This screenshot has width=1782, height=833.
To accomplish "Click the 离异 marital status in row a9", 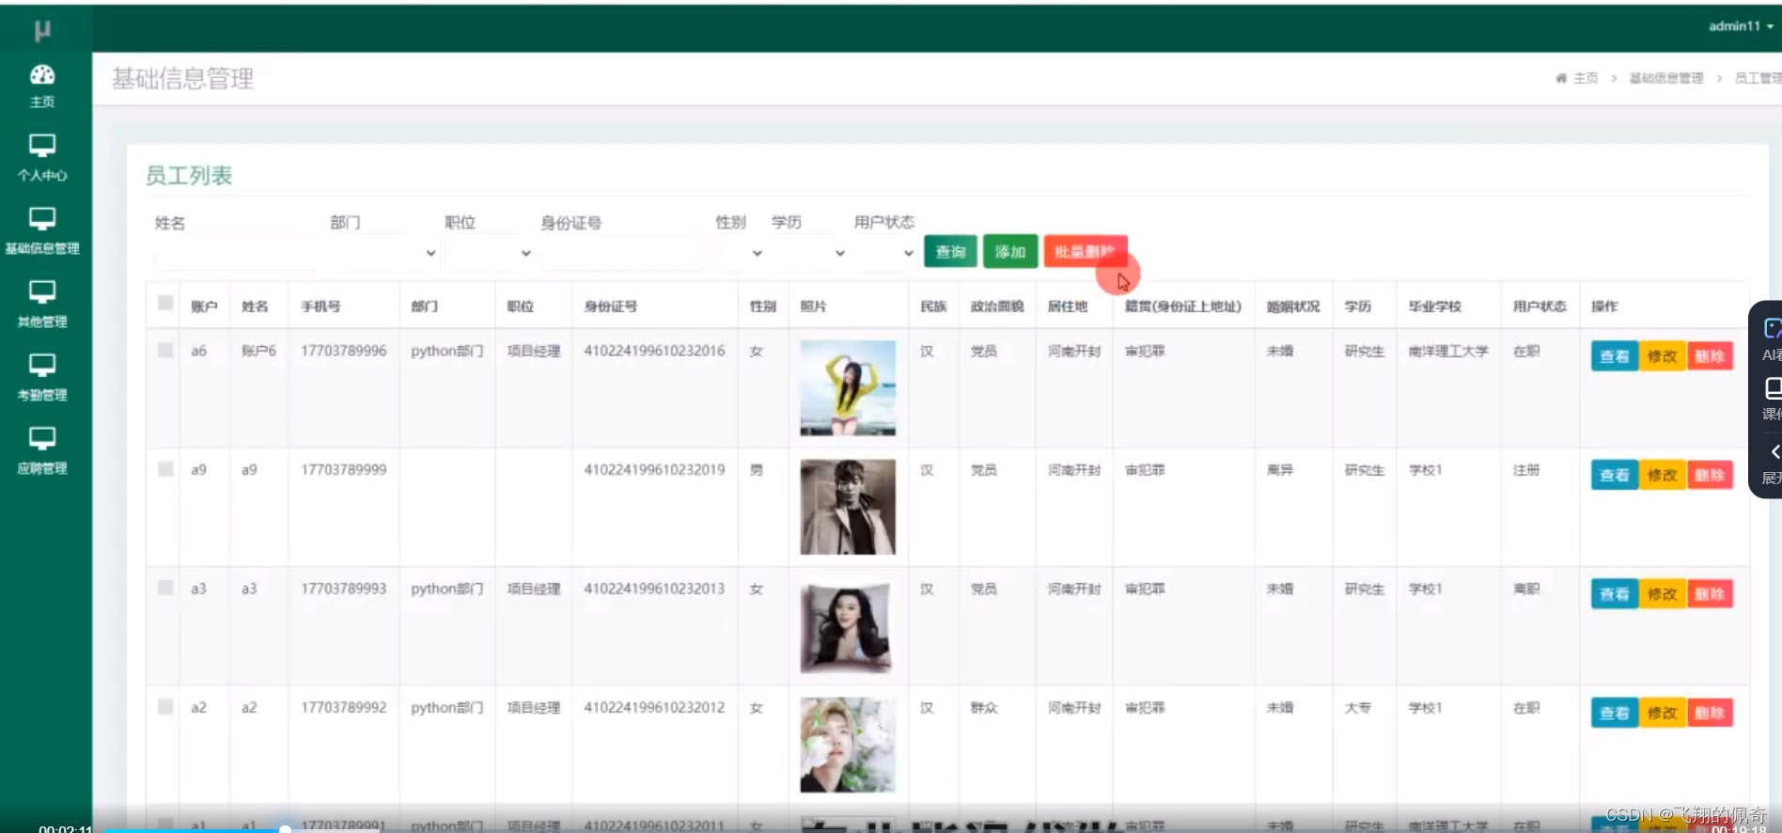I will 1280,469.
